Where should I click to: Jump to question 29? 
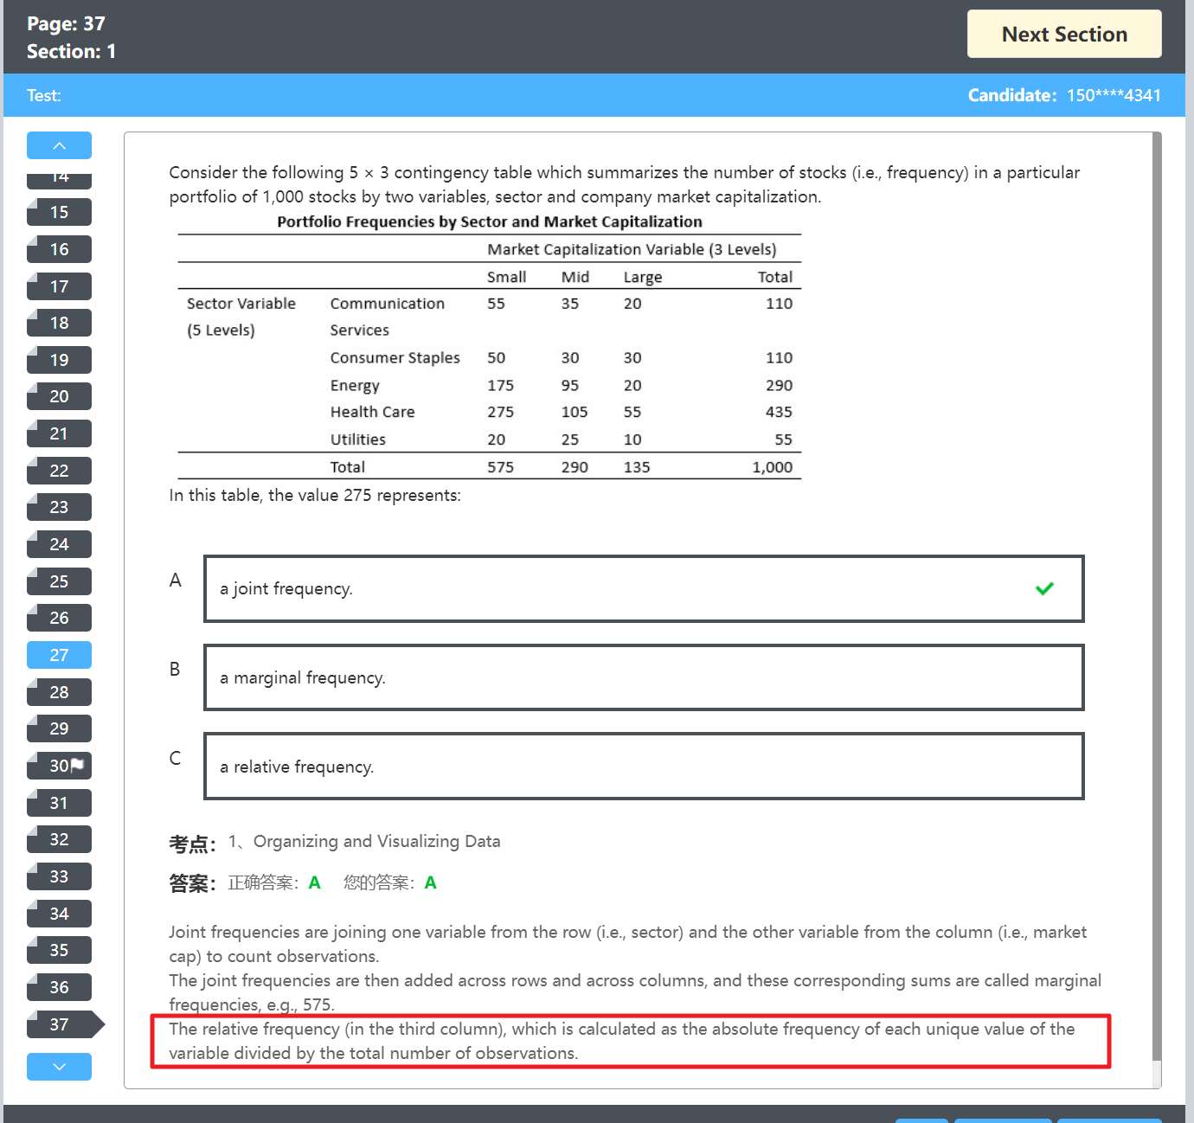pos(59,728)
